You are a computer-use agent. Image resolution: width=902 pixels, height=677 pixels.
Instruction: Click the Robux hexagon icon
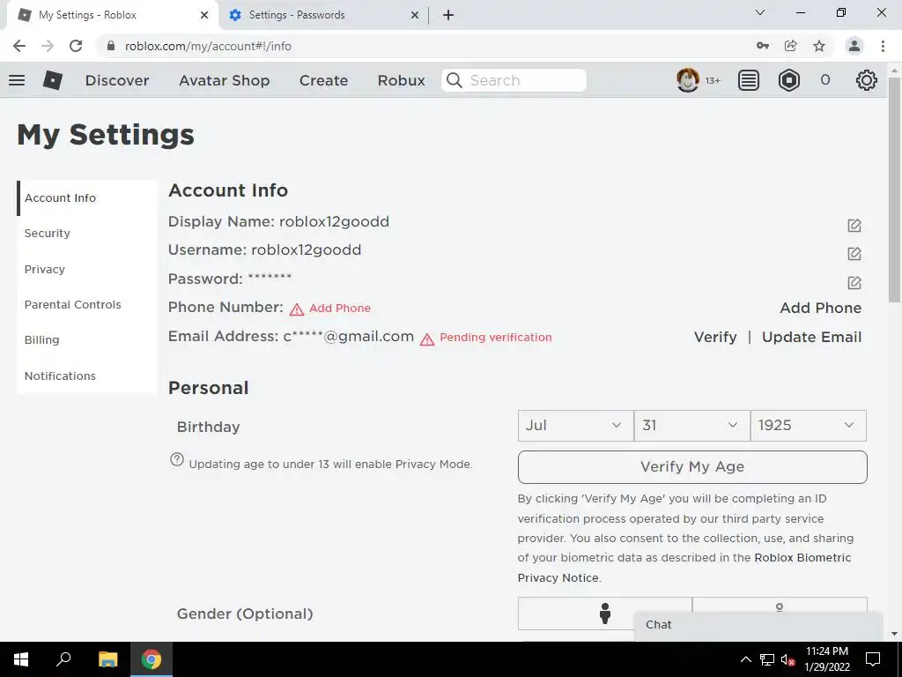(788, 80)
